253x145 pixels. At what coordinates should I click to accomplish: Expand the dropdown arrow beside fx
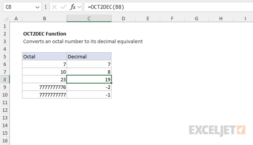click(x=79, y=7)
